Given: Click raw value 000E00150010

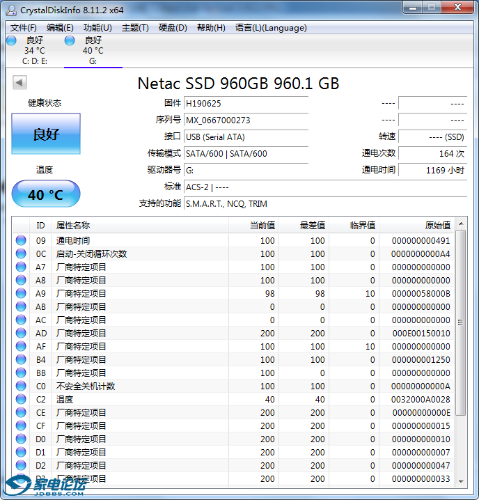Looking at the screenshot, I should (421, 334).
